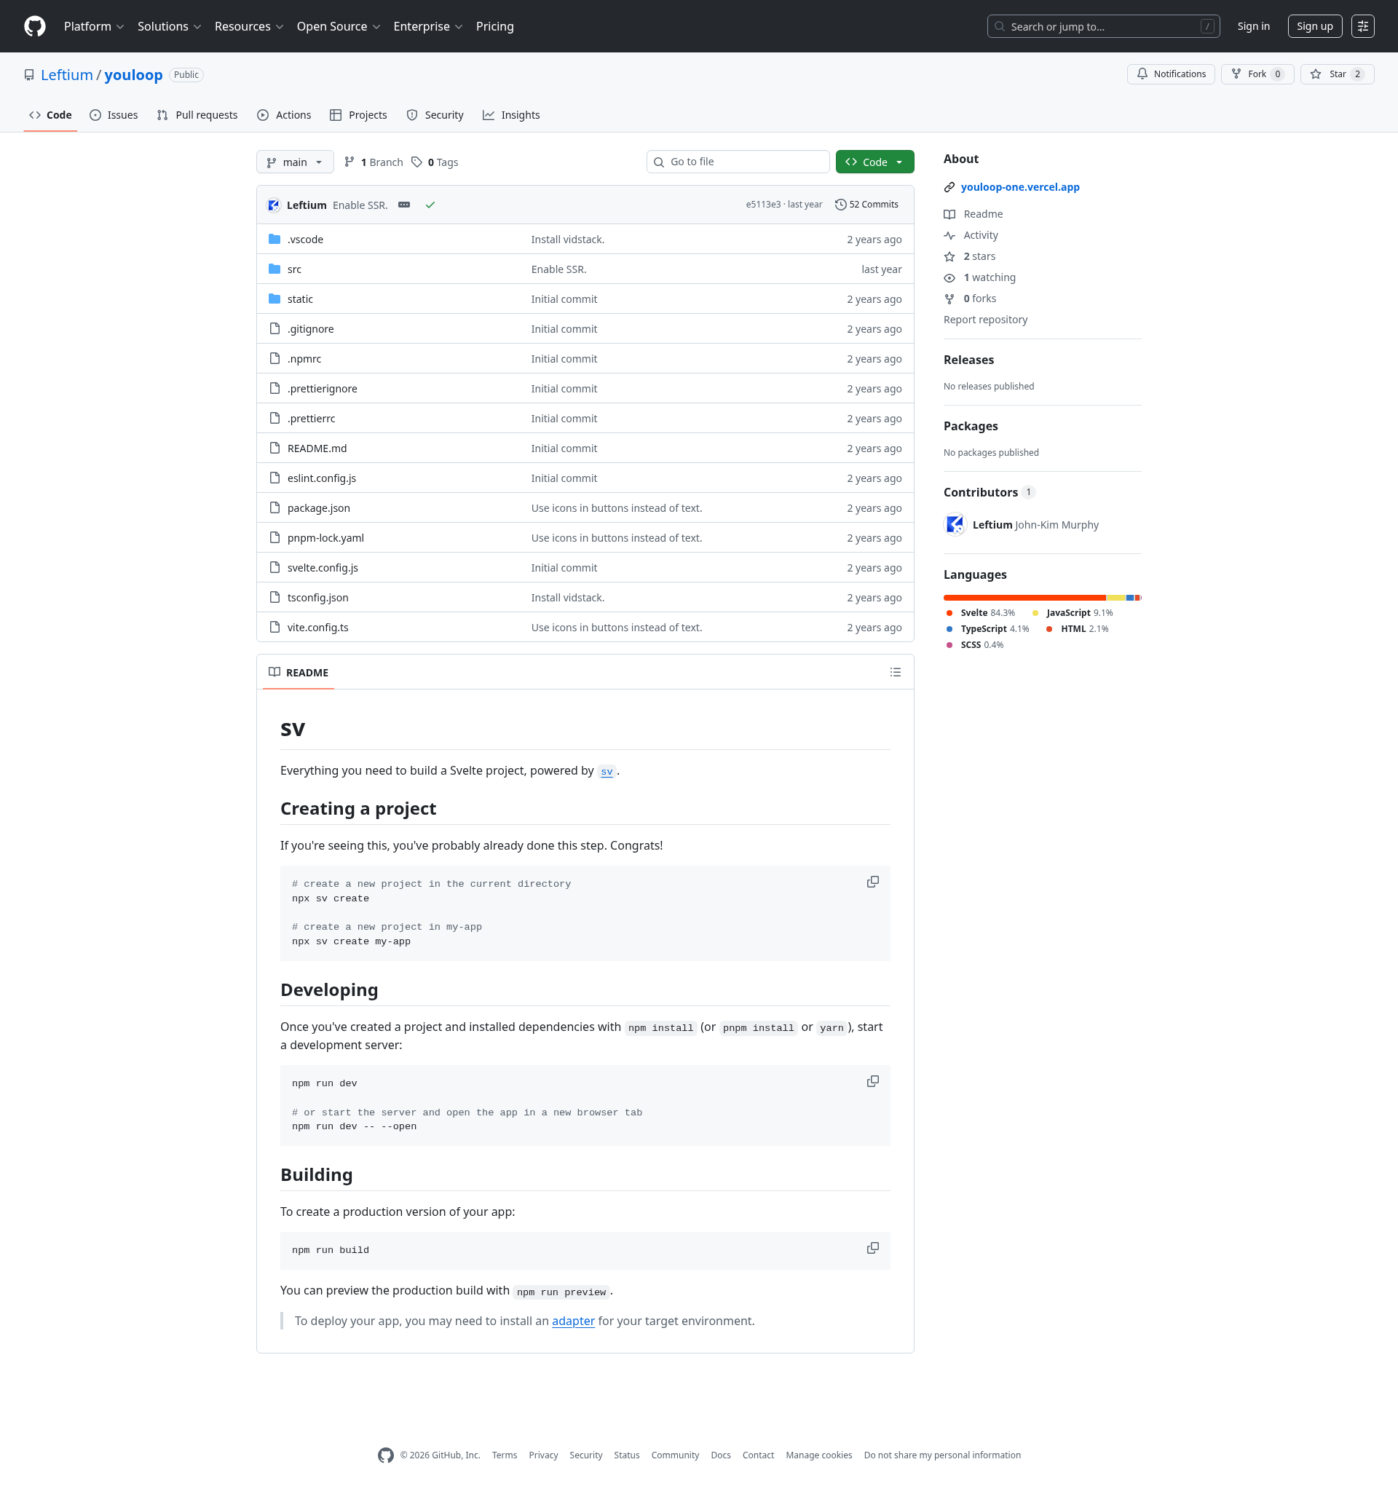Open the eslint.config.js file
Viewport: 1398px width, 1494px height.
tap(322, 479)
